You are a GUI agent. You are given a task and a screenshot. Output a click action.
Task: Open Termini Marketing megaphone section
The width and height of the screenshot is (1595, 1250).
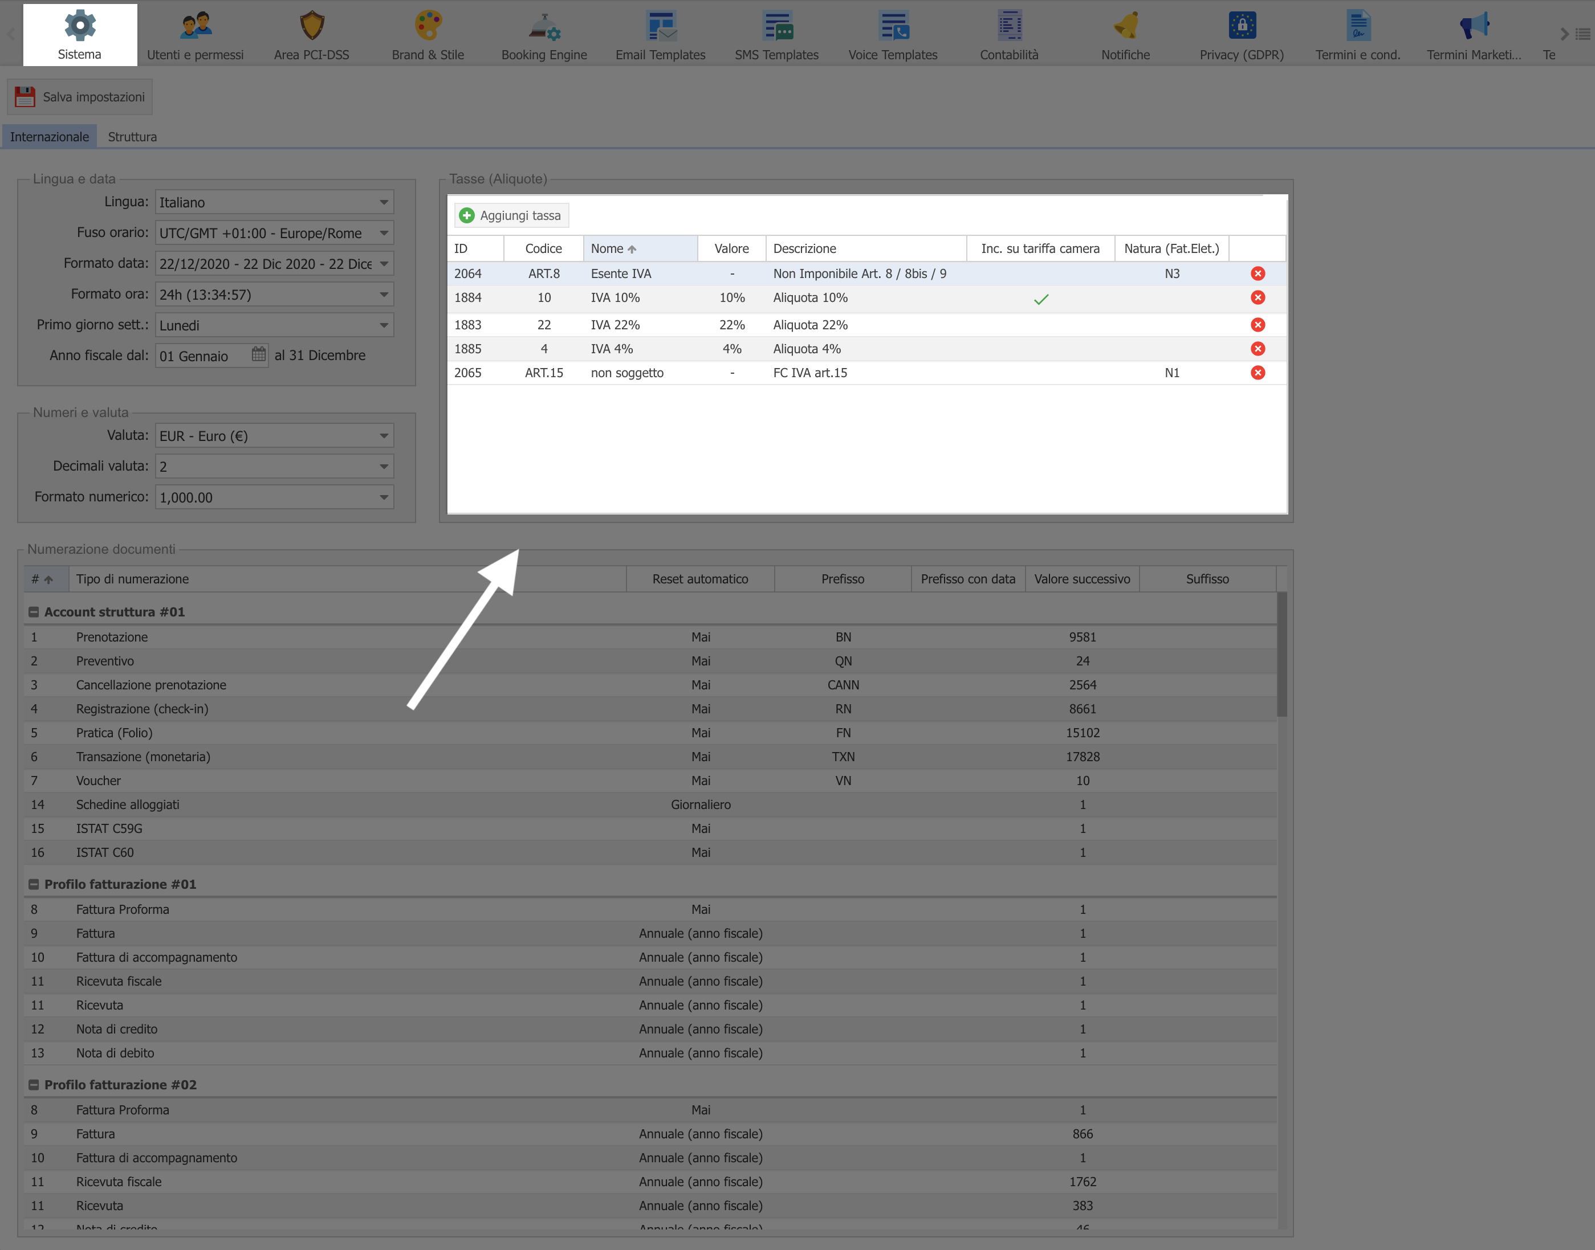click(1474, 35)
